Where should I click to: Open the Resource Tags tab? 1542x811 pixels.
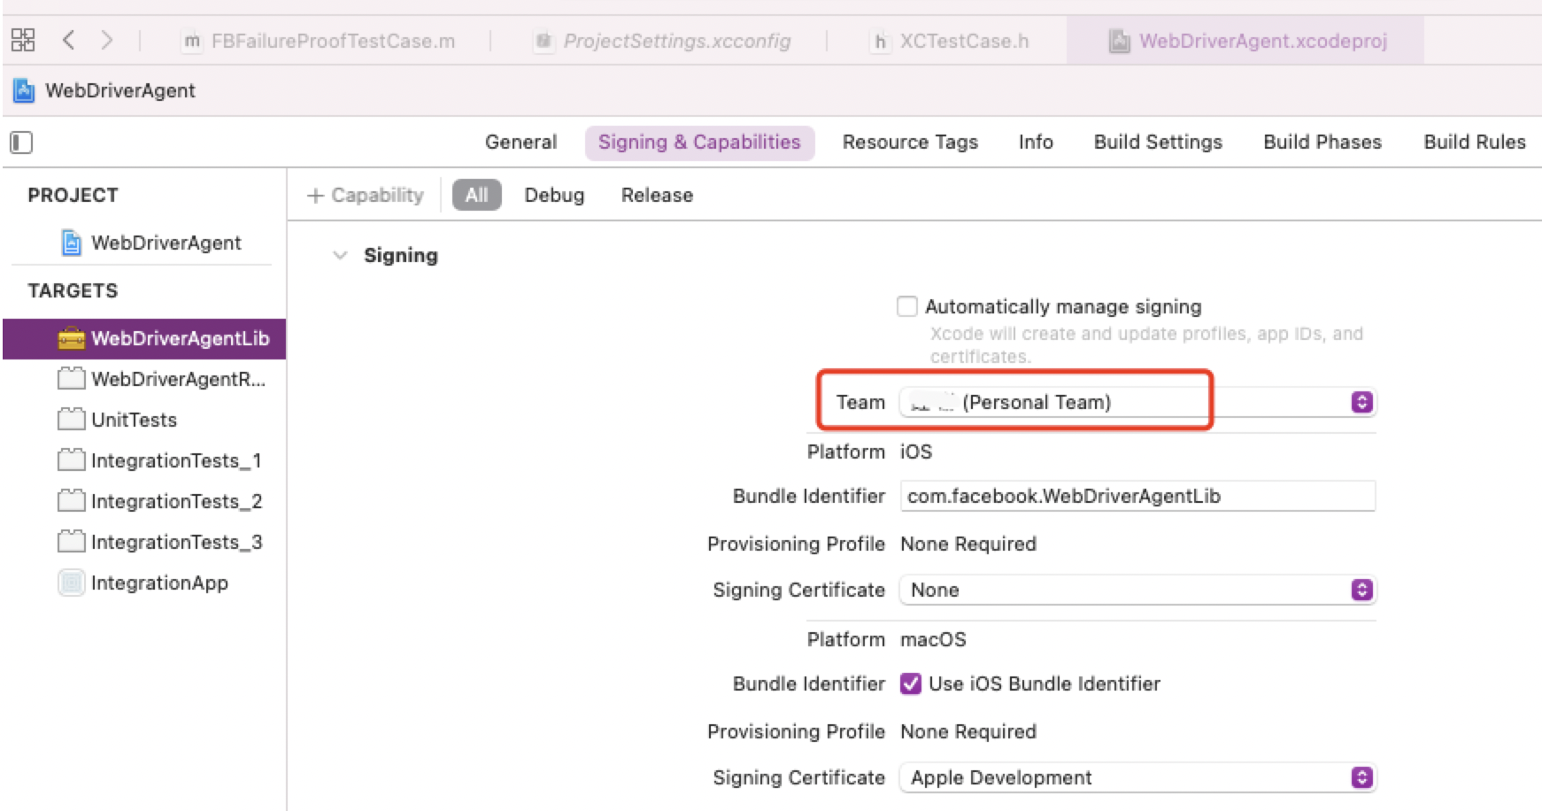tap(910, 143)
